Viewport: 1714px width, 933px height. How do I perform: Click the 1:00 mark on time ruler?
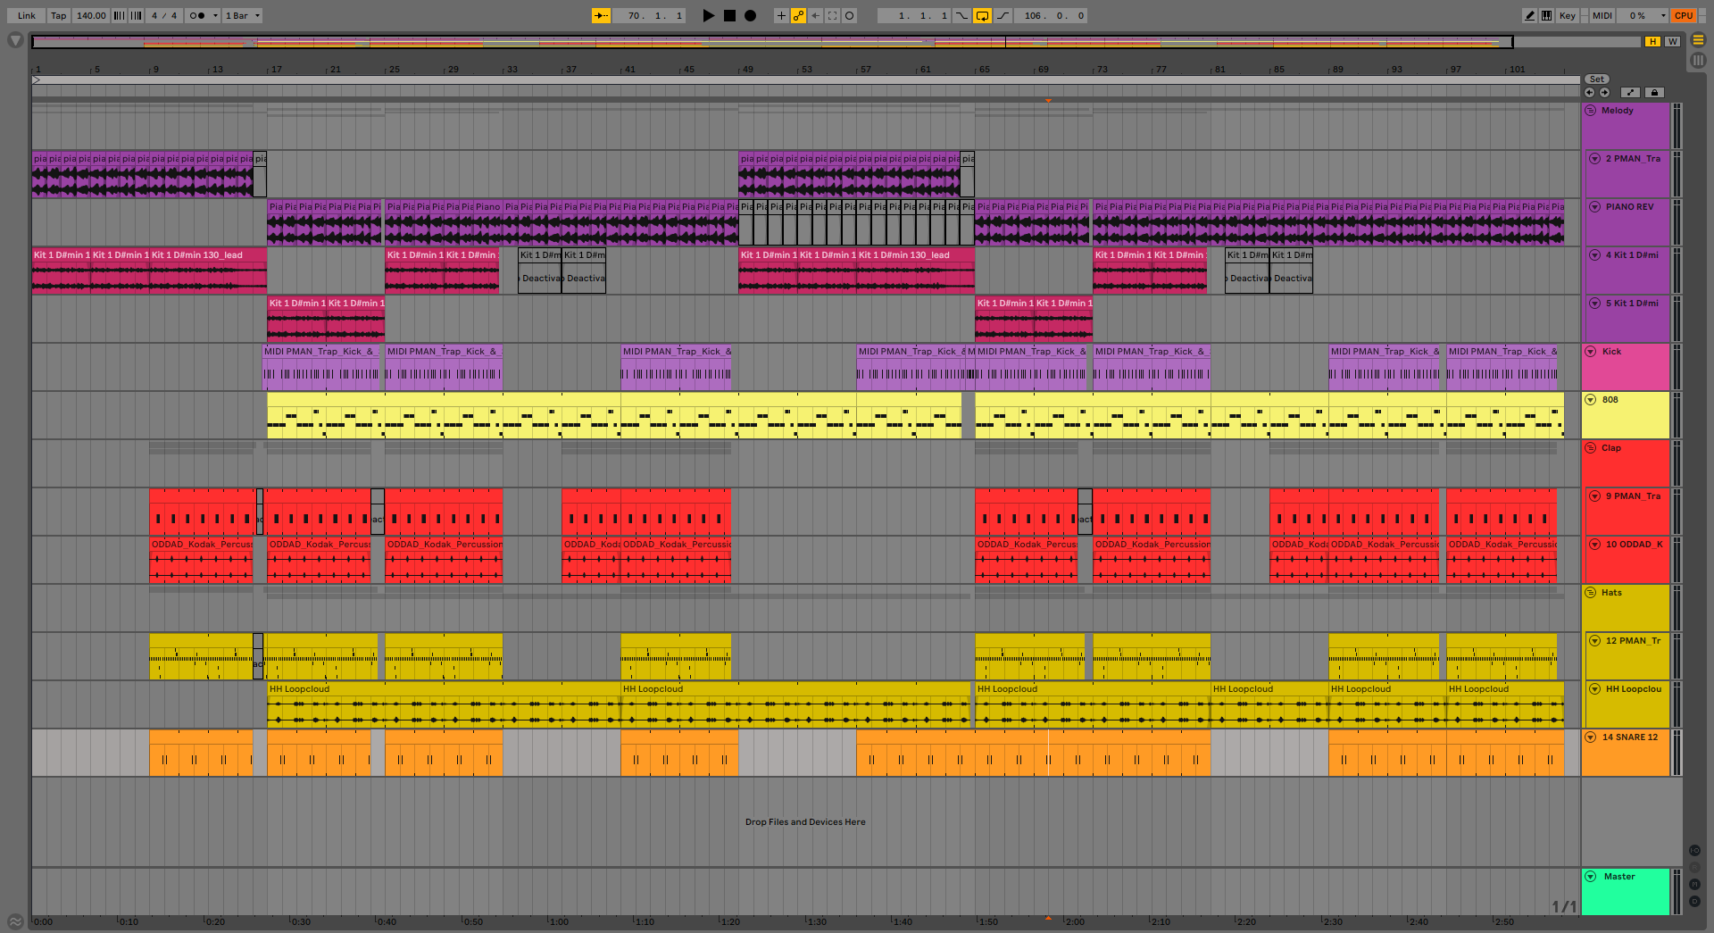click(559, 921)
